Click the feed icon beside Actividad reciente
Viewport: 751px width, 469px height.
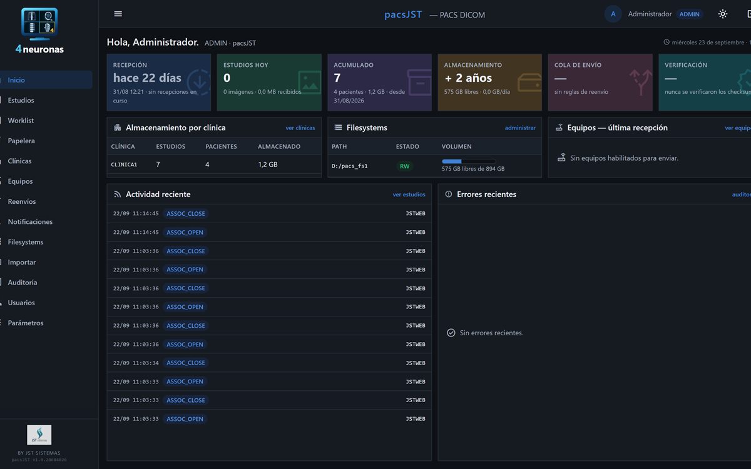117,194
